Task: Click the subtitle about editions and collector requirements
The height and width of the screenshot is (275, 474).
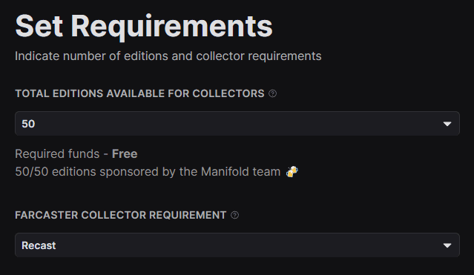Action: [168, 56]
